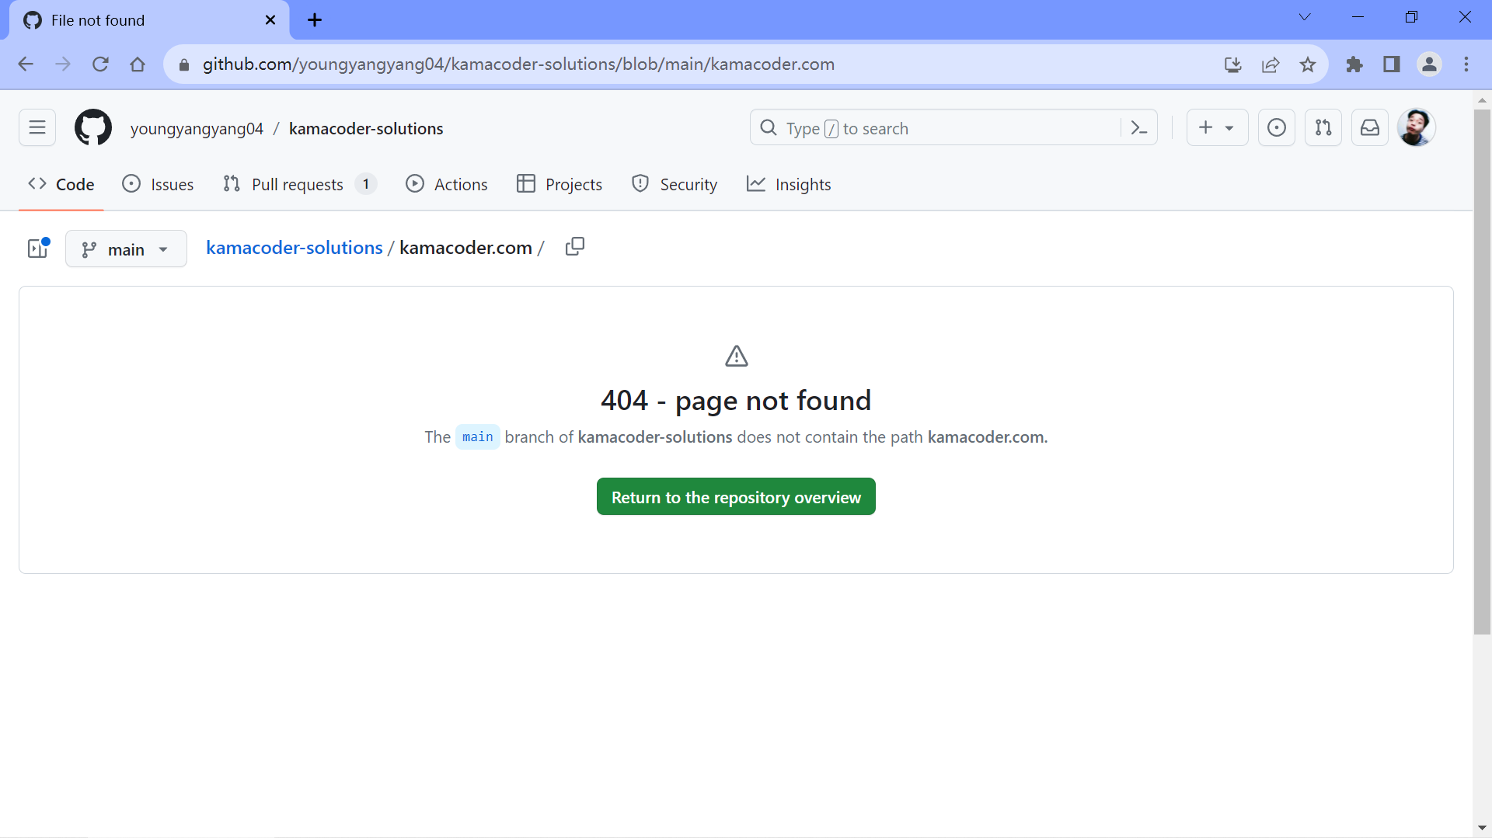Expand the browser tab search chevron
This screenshot has width=1492, height=838.
click(x=1305, y=16)
